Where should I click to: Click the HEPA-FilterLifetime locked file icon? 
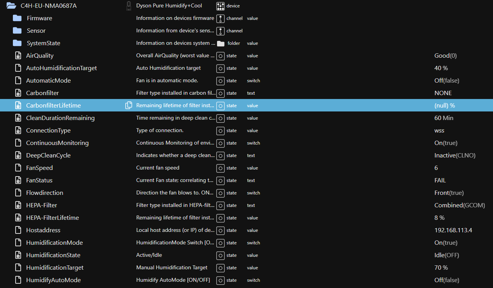point(18,218)
